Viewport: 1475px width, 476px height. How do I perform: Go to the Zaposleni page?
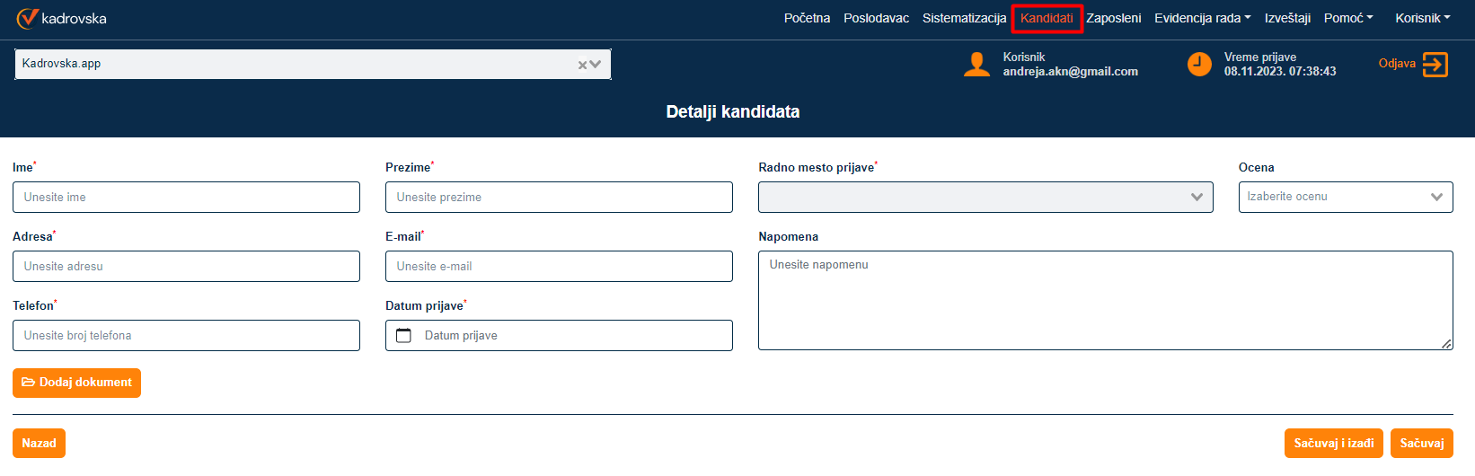tap(1113, 18)
